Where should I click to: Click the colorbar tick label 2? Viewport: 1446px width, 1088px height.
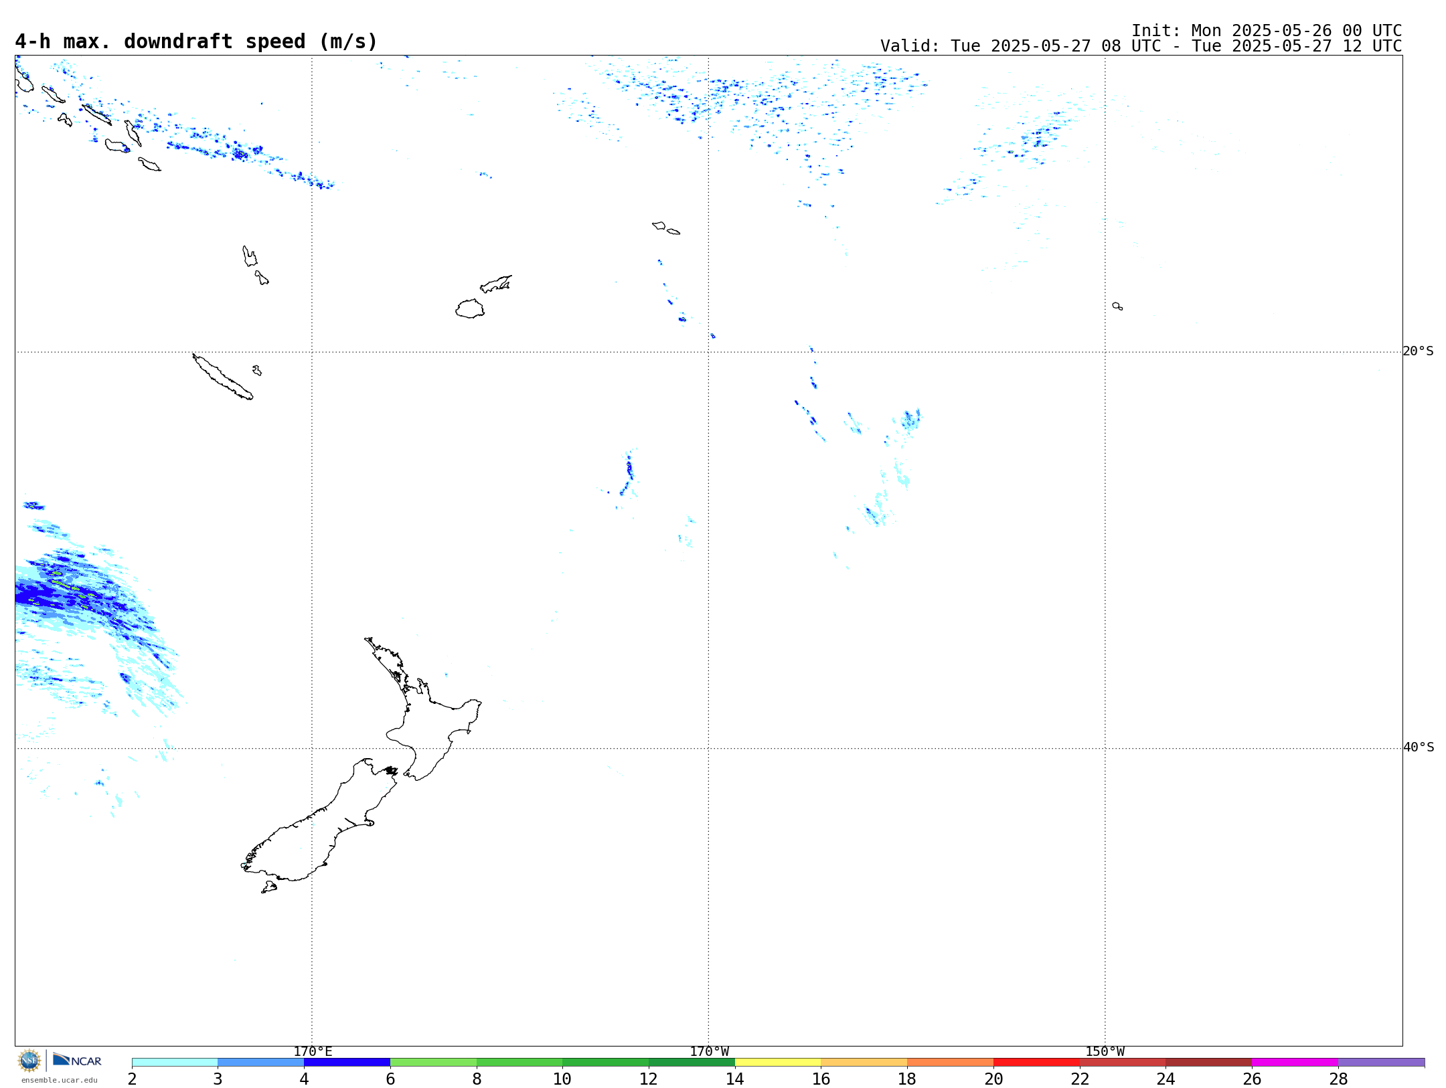point(132,1079)
